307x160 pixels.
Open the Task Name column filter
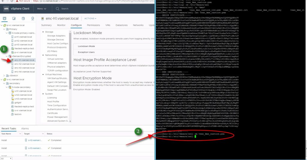[20, 134]
